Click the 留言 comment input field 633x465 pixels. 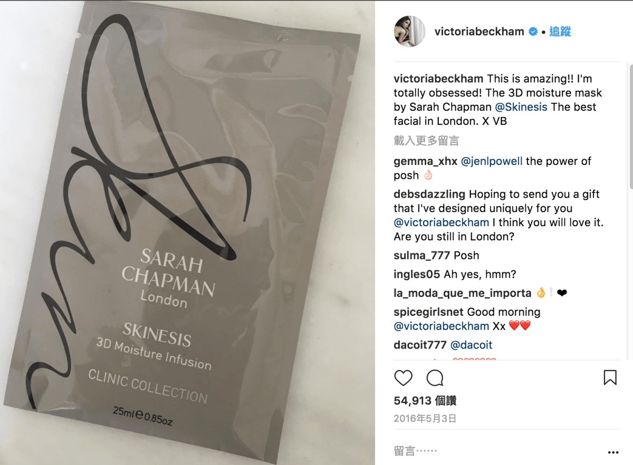click(x=496, y=452)
